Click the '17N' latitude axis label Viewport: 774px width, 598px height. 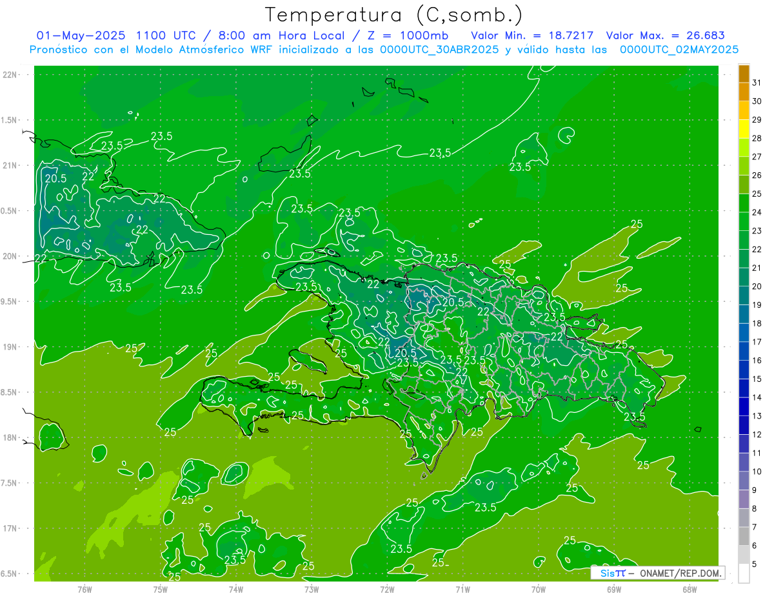tap(10, 528)
